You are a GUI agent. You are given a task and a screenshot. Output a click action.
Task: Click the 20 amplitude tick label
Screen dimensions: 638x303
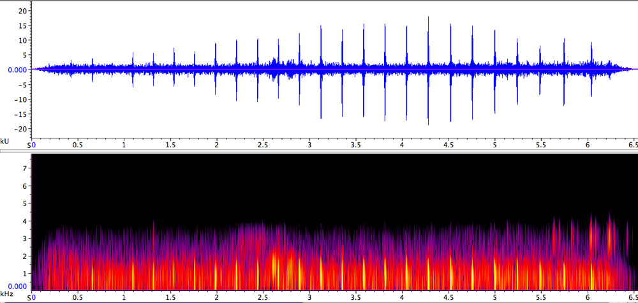[x=23, y=11]
